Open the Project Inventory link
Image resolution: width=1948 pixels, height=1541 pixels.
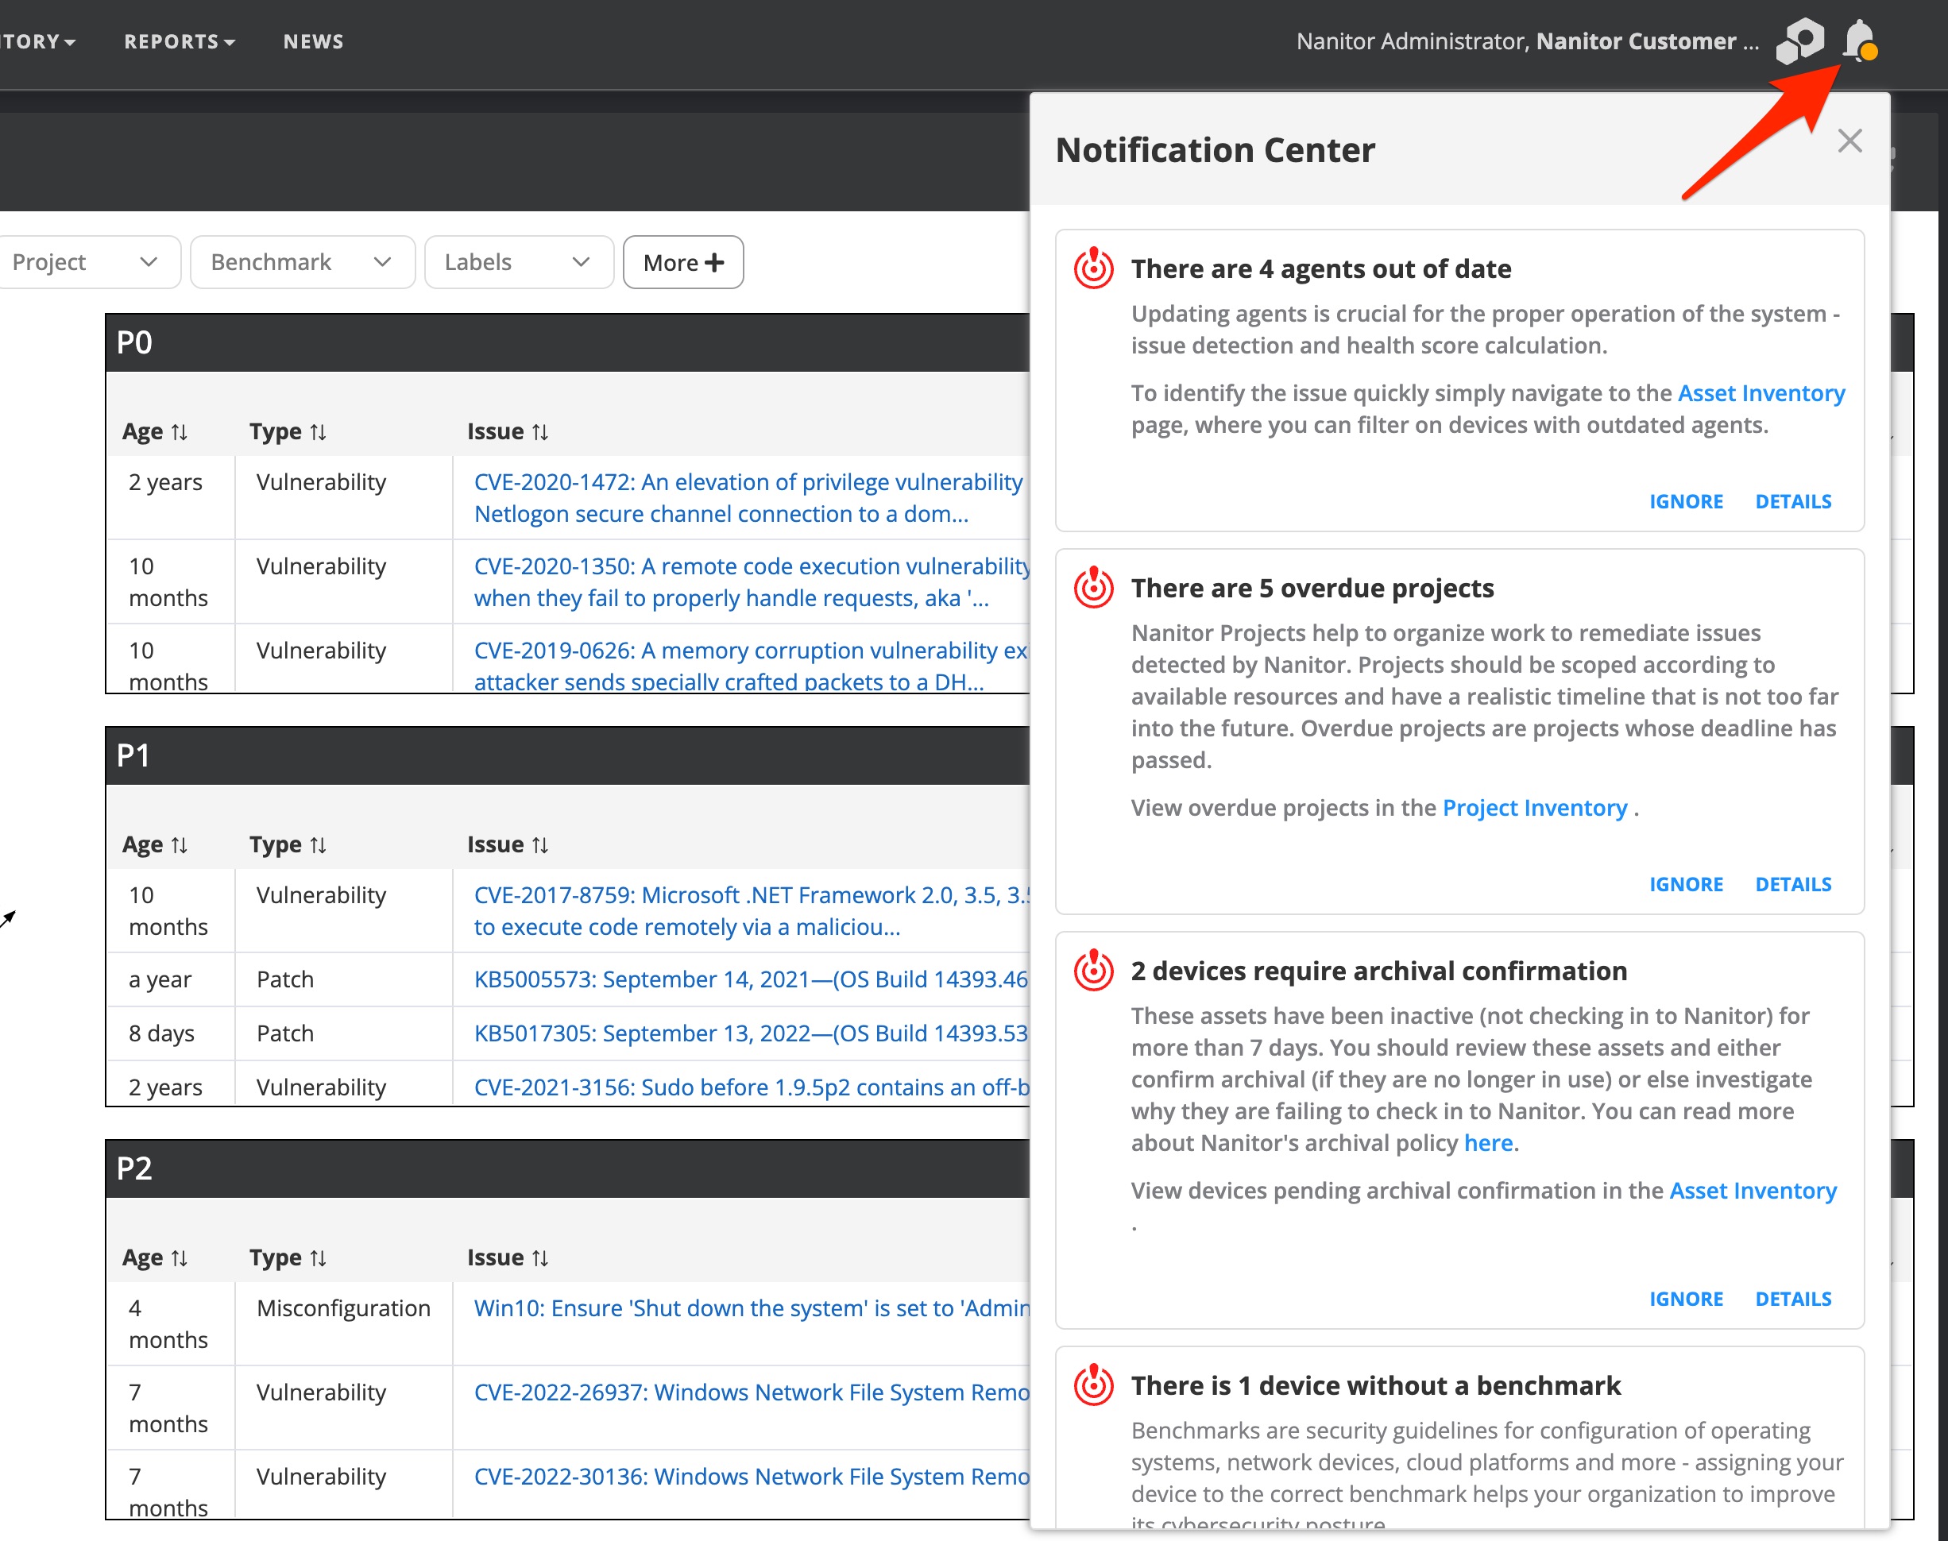point(1534,808)
